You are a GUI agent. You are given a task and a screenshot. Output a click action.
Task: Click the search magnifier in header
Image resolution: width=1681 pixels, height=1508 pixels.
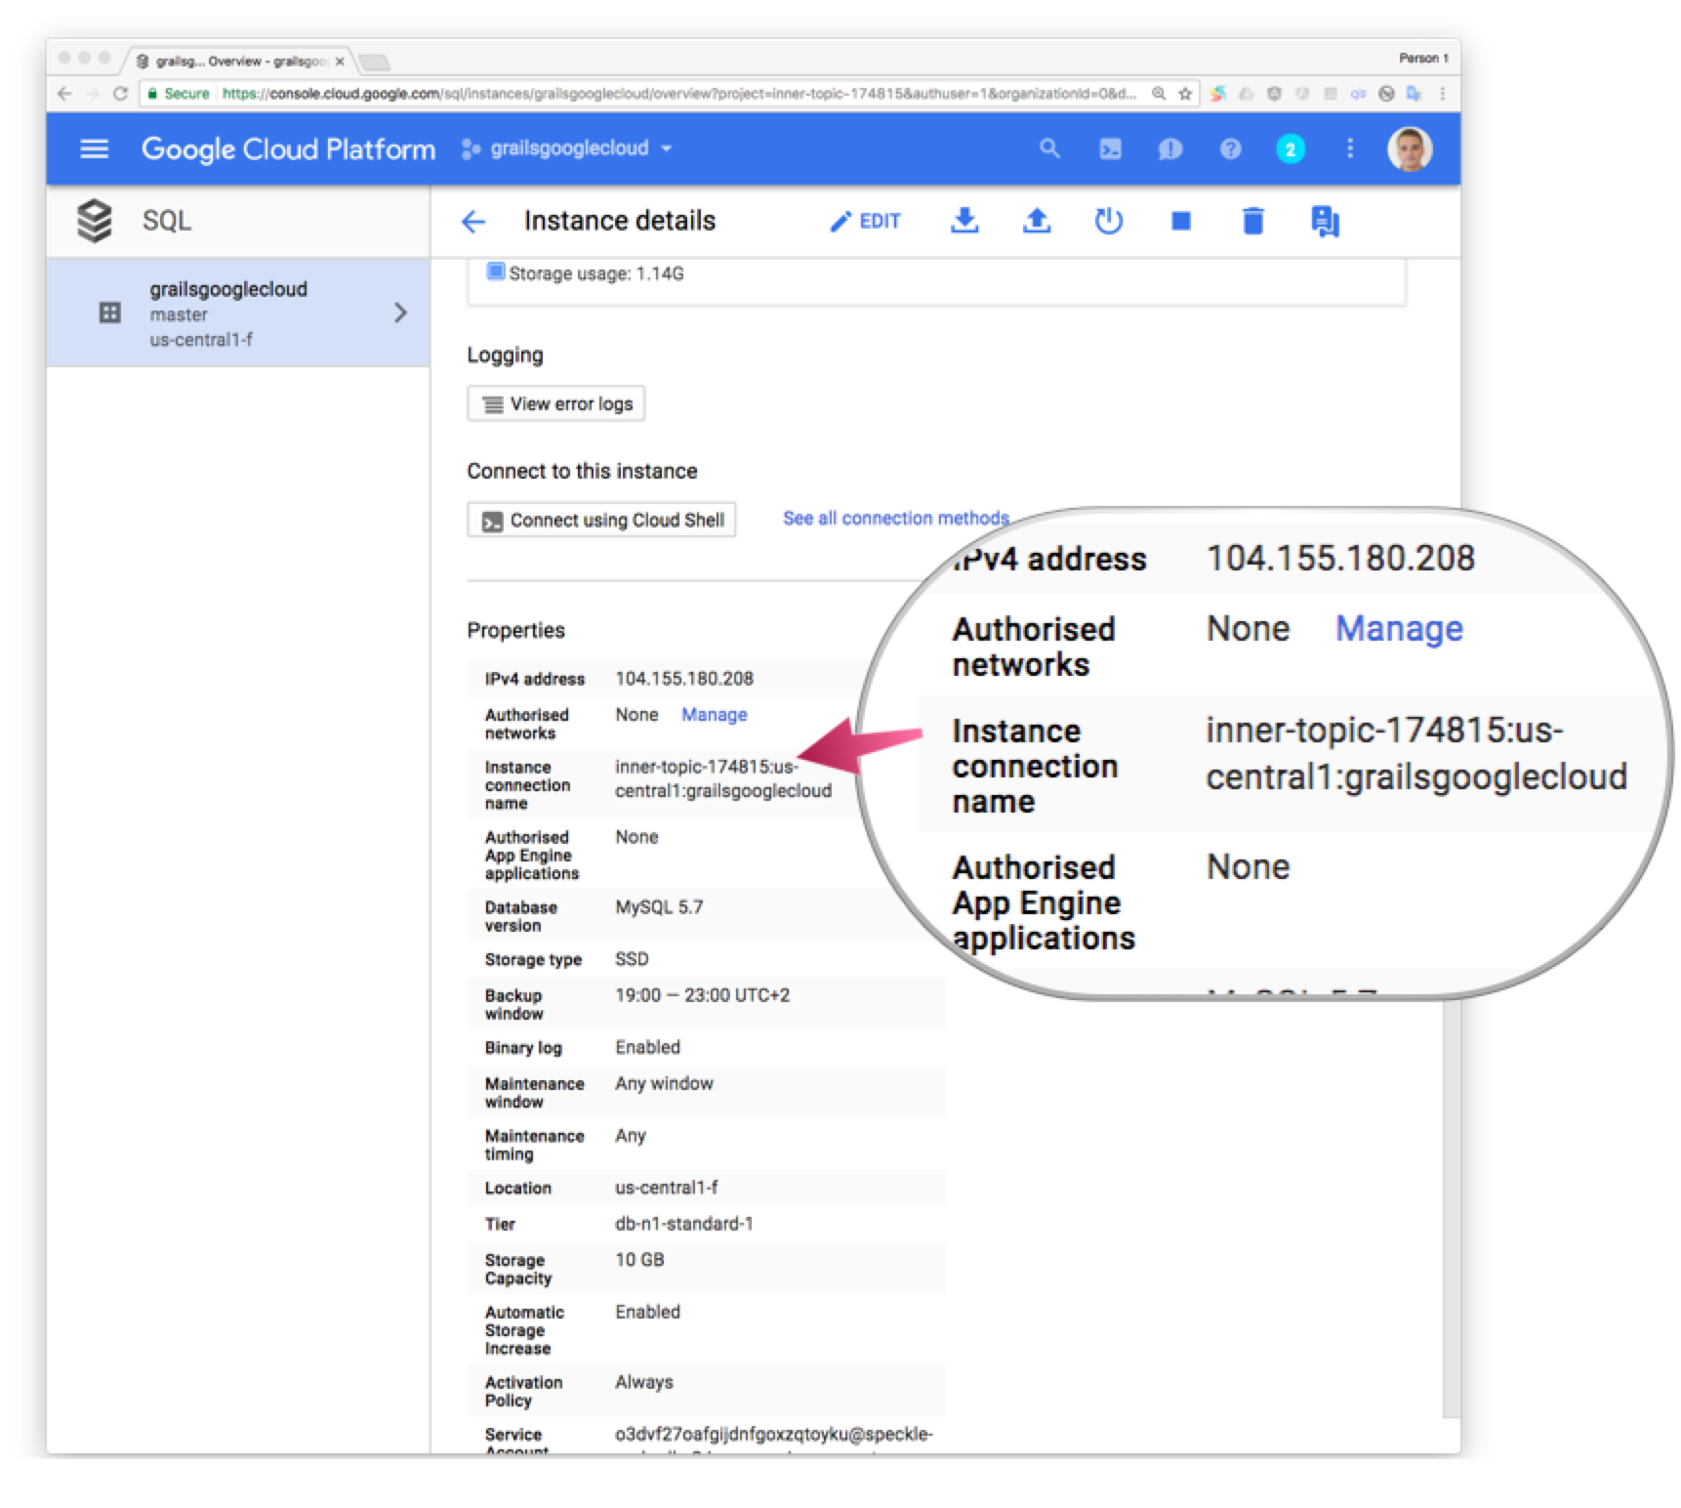point(1049,148)
